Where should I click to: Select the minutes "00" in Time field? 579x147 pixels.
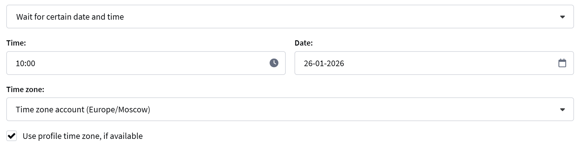click(31, 63)
